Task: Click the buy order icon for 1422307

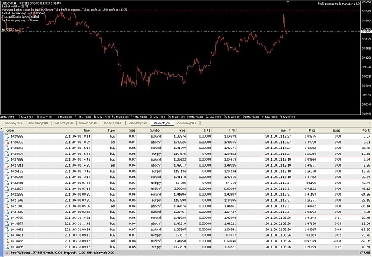Action: [7, 189]
